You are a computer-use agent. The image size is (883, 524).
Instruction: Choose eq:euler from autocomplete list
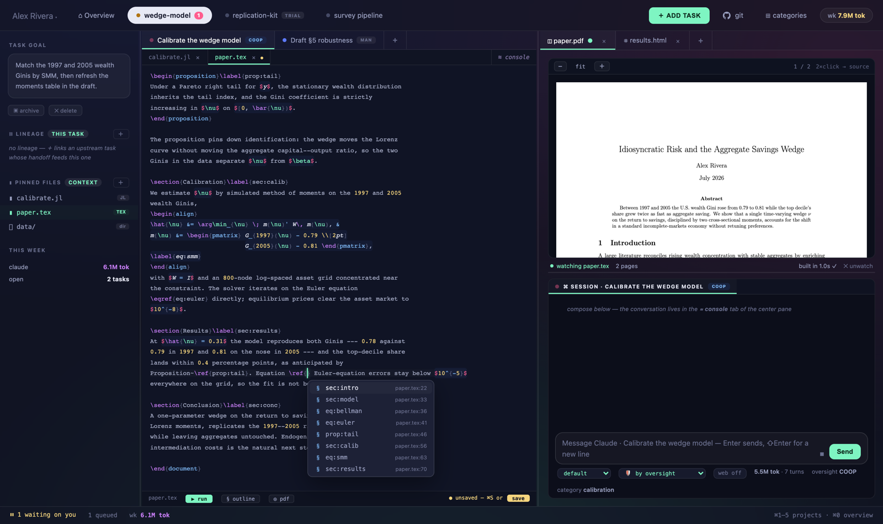[x=371, y=423]
